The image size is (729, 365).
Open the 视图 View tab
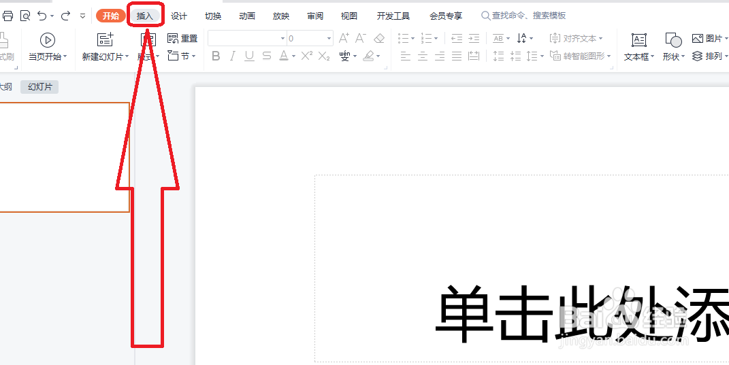[349, 16]
